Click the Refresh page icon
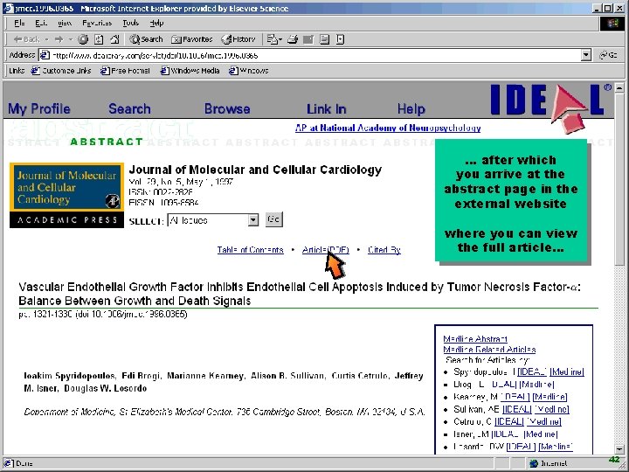Screen dimensions: 629x472 pos(99,39)
